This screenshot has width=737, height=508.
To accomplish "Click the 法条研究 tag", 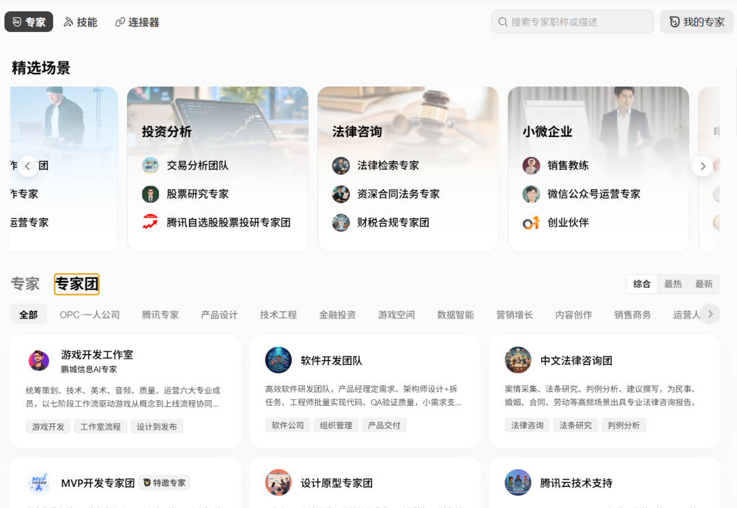I will click(x=575, y=425).
